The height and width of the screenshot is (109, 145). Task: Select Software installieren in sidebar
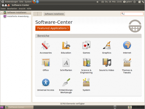pyautogui.click(x=17, y=12)
